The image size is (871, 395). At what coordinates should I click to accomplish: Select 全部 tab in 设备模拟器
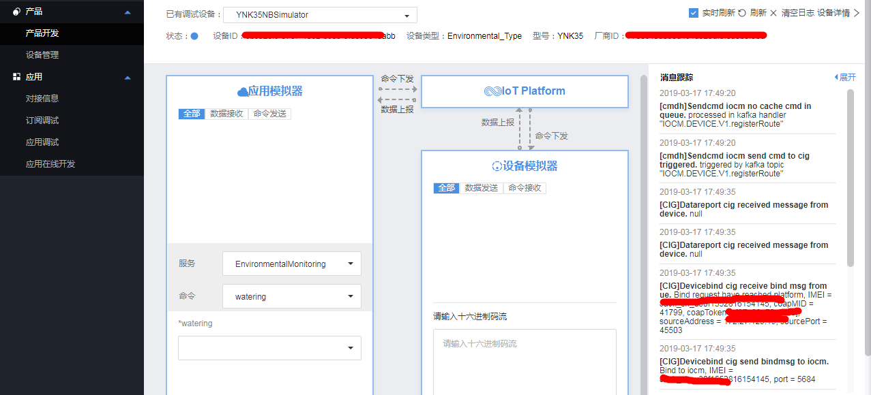(447, 188)
